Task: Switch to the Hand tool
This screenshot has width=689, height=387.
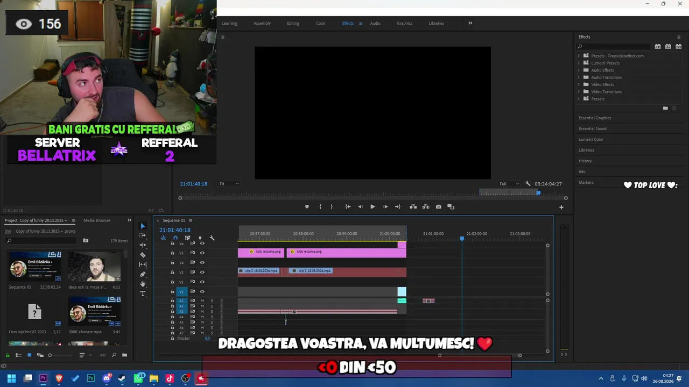Action: pos(143,284)
